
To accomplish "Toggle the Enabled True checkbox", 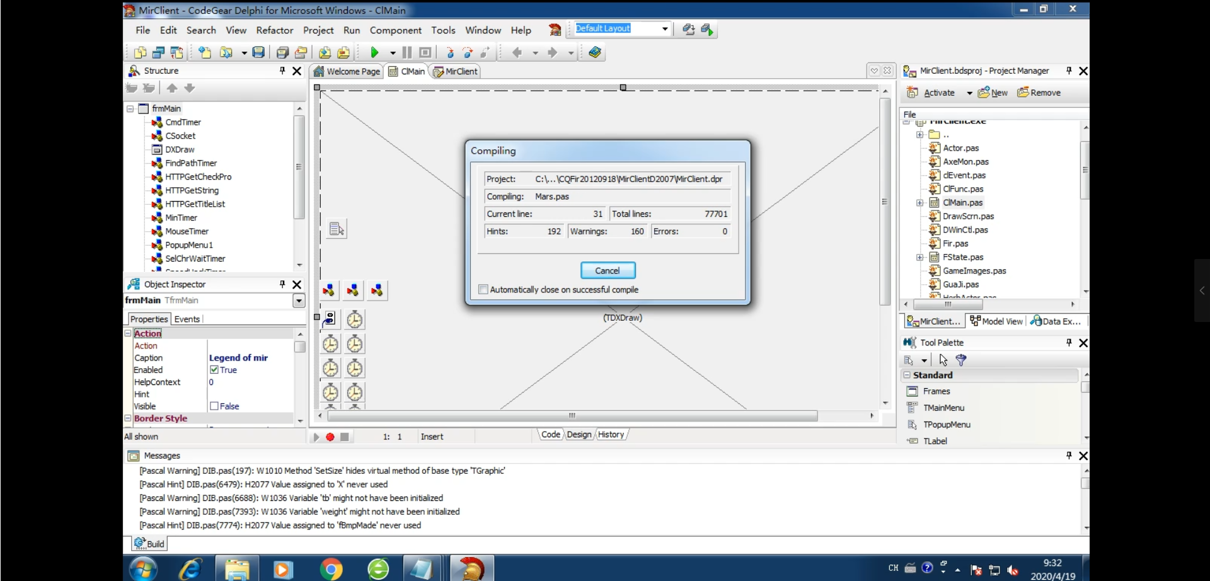I will 214,370.
